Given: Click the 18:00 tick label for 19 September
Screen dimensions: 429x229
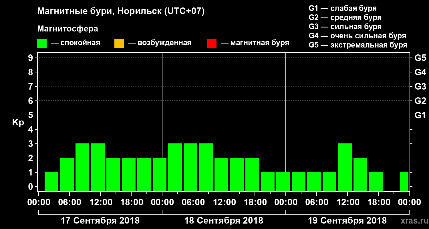Looking at the screenshot, I should (x=378, y=202).
